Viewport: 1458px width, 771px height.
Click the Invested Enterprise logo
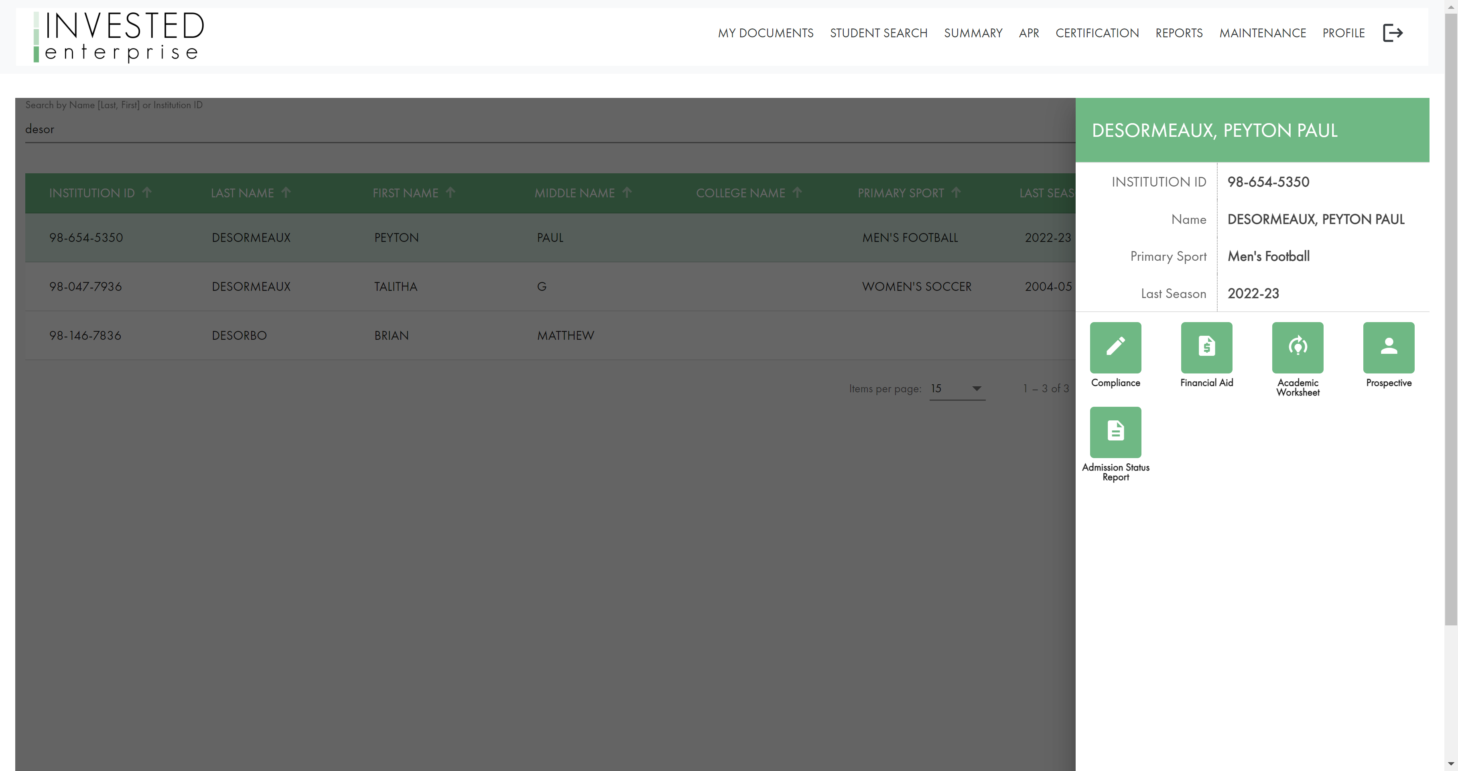119,36
